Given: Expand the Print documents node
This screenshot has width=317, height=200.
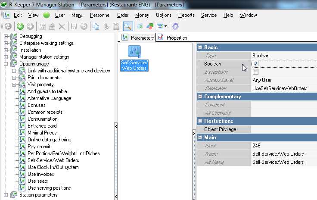Looking at the screenshot, I should [x=14, y=78].
